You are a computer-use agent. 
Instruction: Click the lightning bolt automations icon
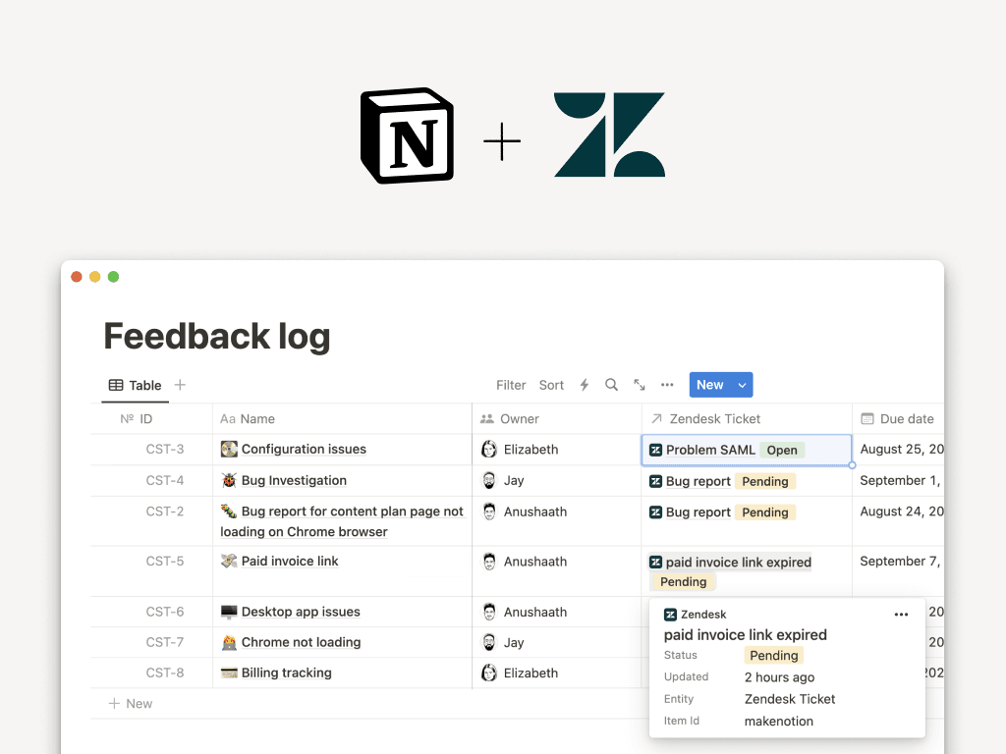(584, 385)
